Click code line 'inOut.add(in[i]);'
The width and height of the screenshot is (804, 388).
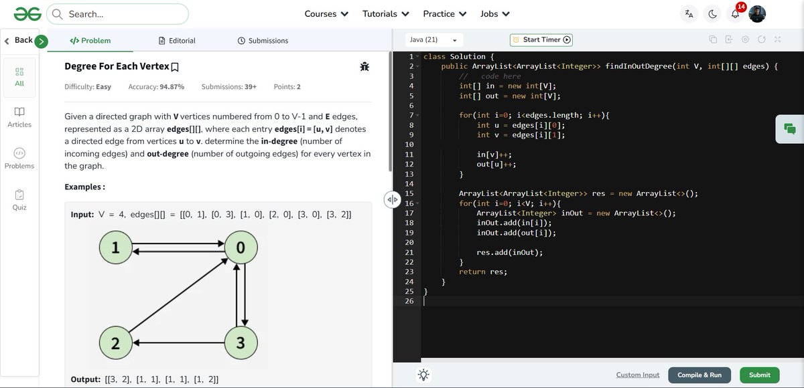click(x=514, y=223)
